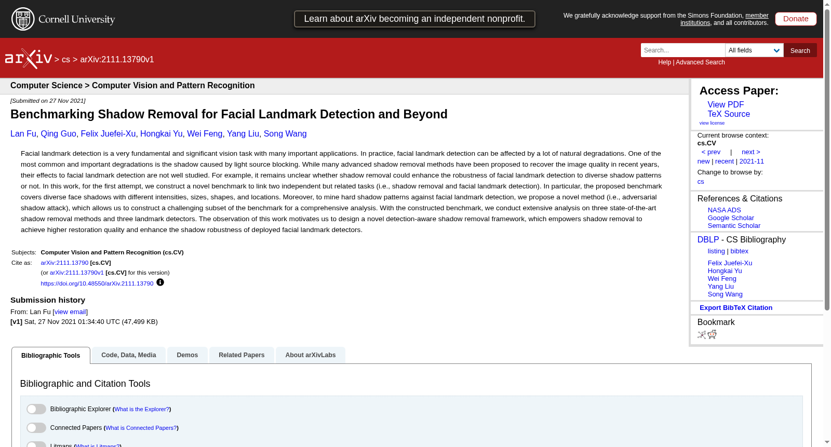Open What is the Explorer link
Viewport: 831px width, 447px height.
(142, 409)
